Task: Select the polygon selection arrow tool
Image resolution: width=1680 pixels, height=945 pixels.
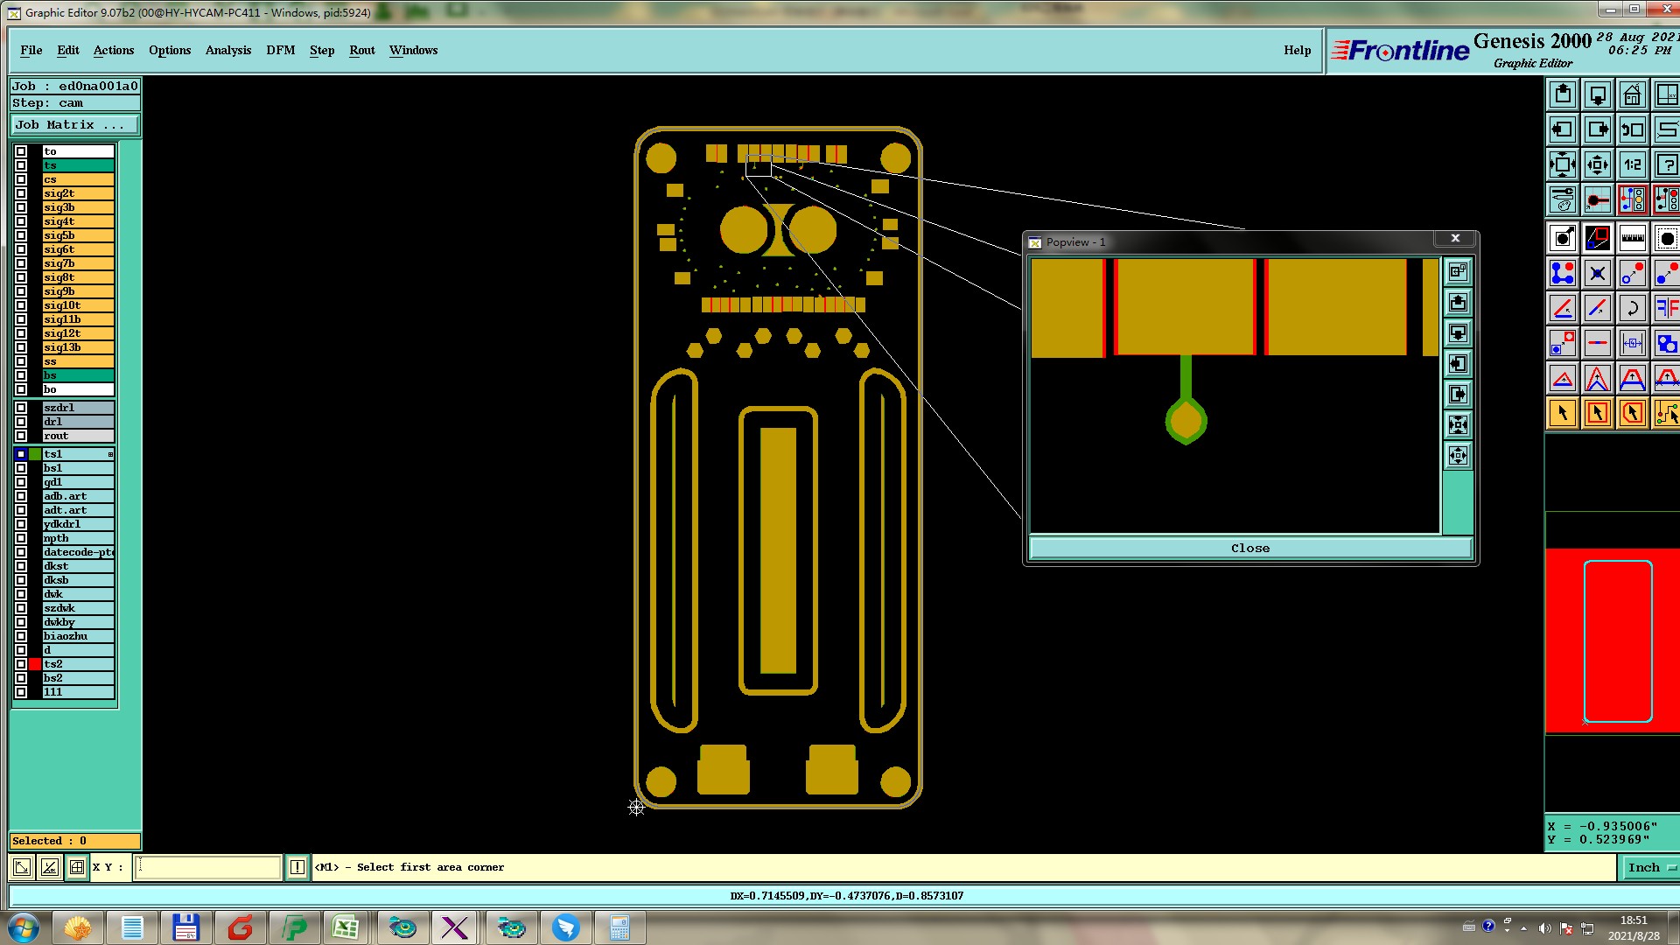Action: coord(1632,413)
